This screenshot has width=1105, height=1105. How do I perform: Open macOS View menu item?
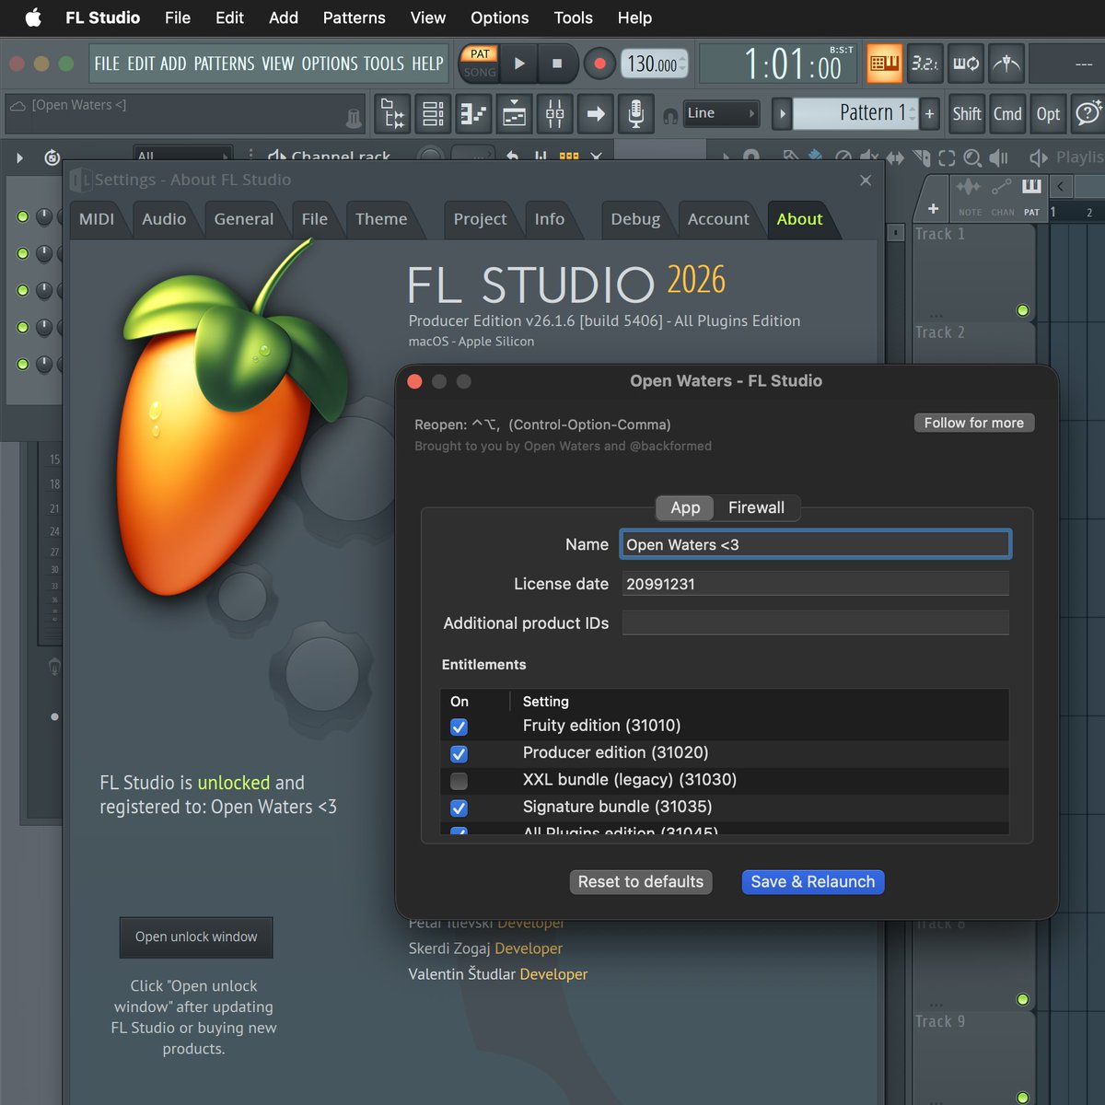pos(428,17)
